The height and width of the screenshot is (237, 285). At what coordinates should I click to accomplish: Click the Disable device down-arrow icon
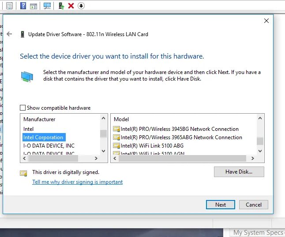coord(81,6)
